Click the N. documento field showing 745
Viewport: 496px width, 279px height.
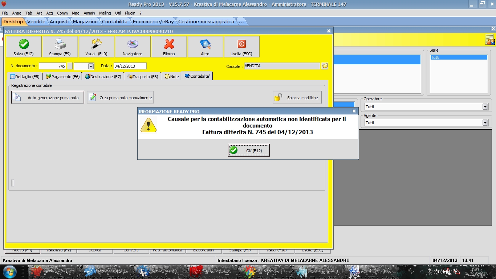click(53, 66)
